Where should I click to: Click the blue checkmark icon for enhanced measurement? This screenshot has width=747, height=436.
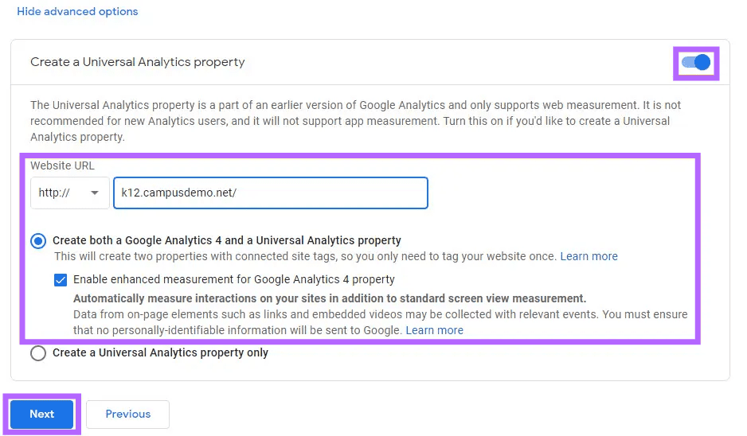(x=61, y=280)
